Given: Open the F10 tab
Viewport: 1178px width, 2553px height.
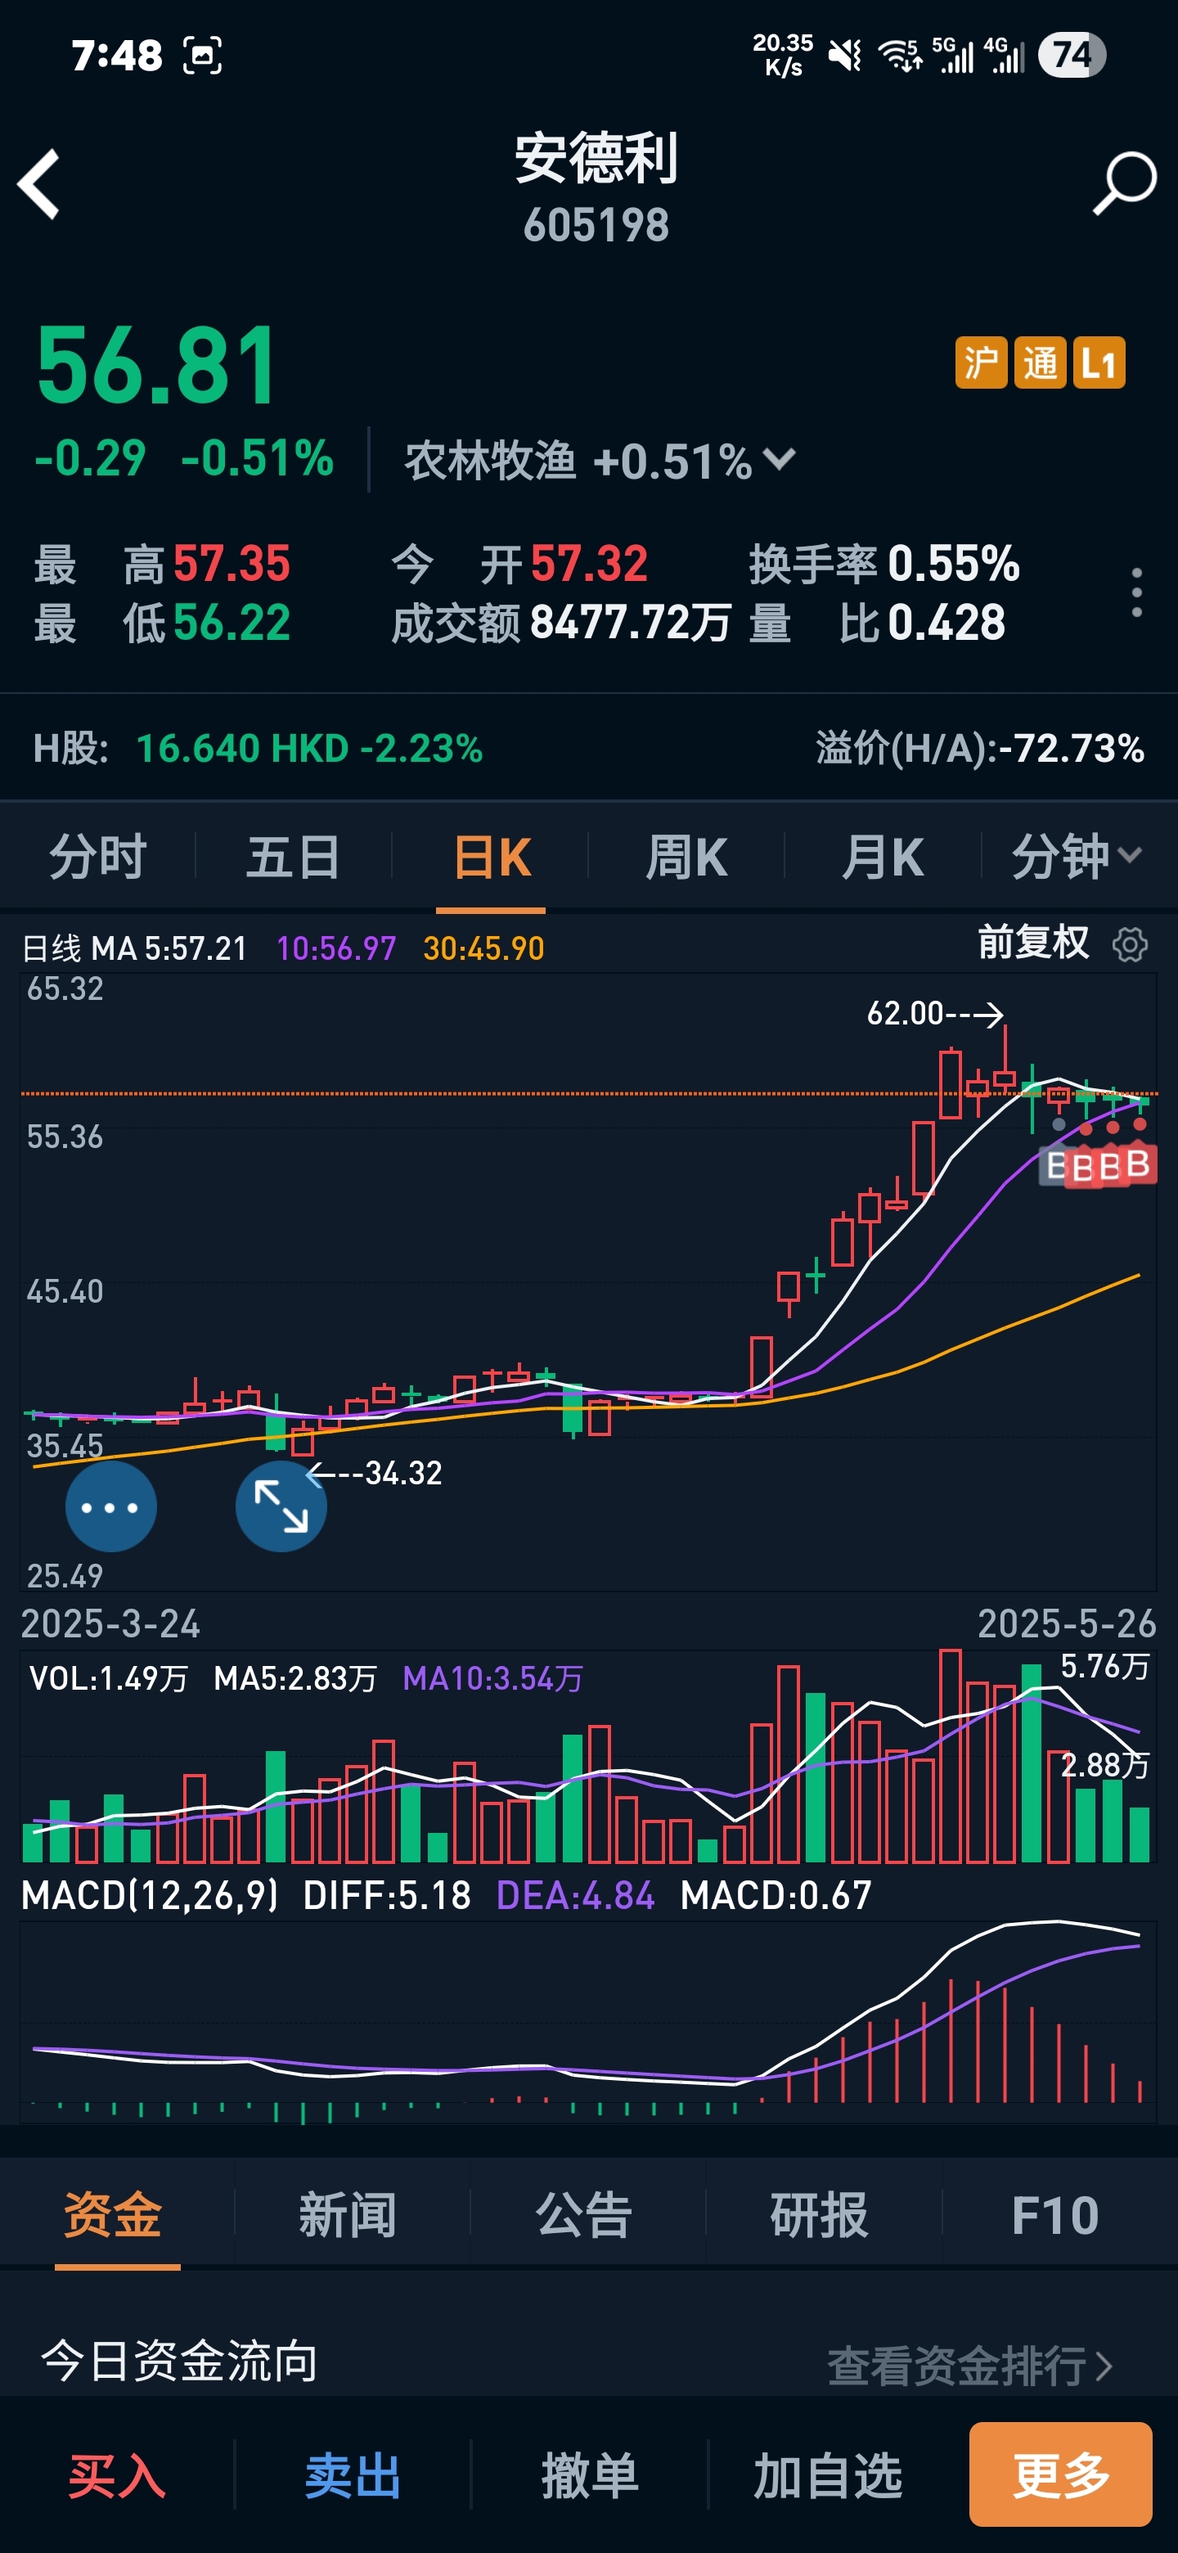Looking at the screenshot, I should tap(1055, 2215).
